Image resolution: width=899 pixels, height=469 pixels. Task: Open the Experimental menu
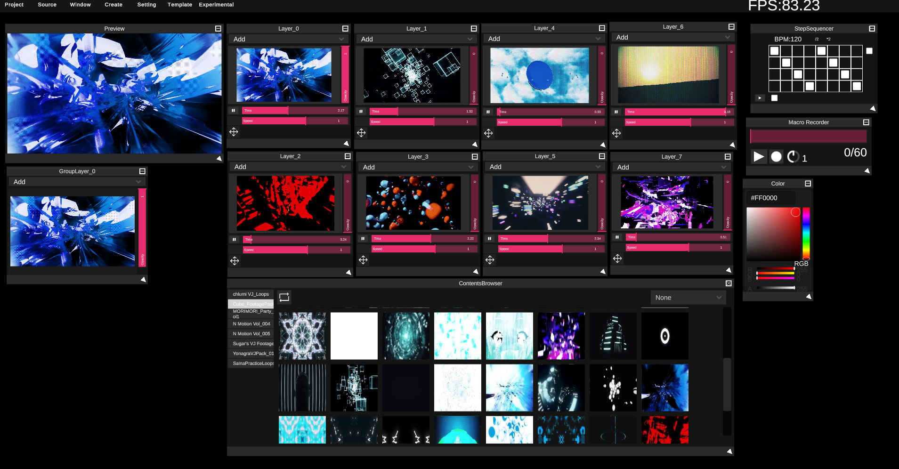tap(216, 5)
